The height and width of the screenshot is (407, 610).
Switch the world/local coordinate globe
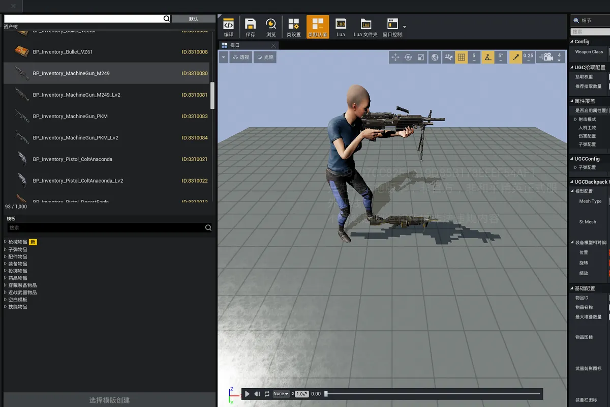(435, 57)
